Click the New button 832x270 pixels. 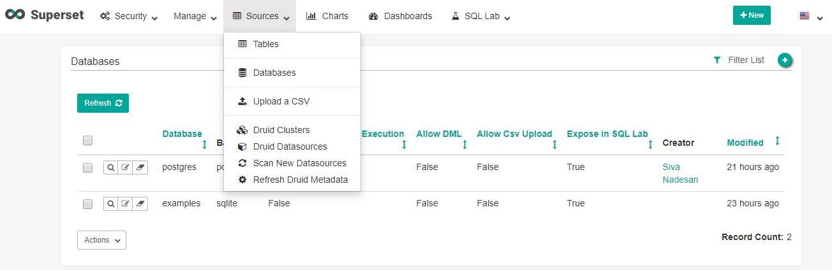click(752, 15)
